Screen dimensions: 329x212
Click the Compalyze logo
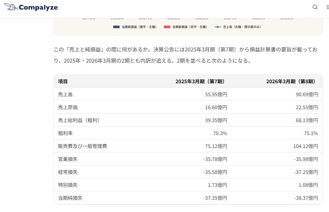pos(31,7)
